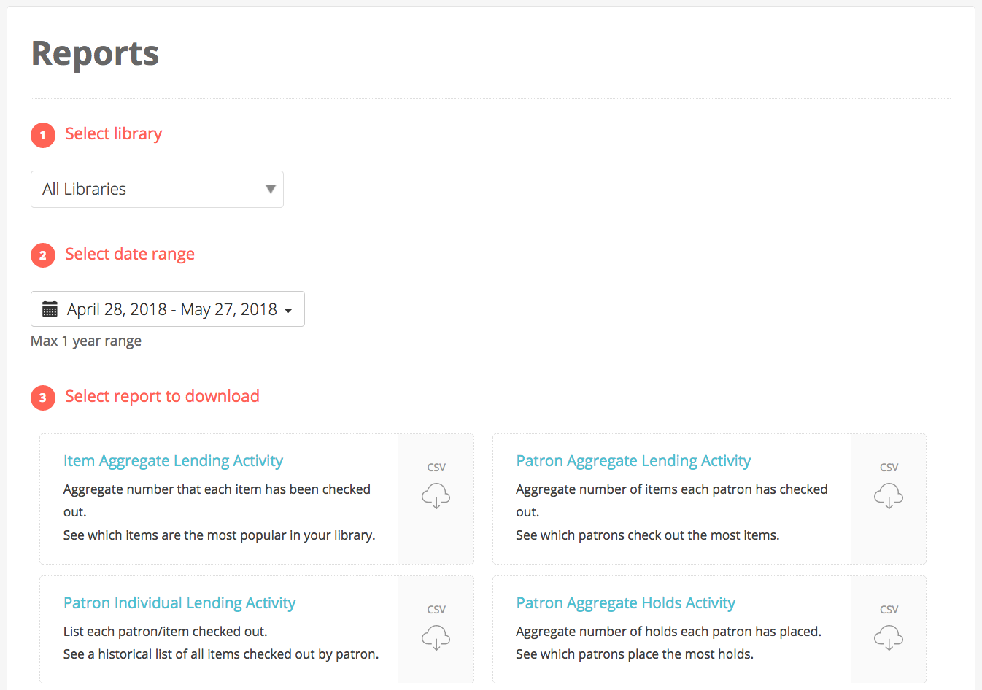This screenshot has width=982, height=690.
Task: Click the cloud download icon for Item Aggregate Lending Activity
Action: [436, 496]
